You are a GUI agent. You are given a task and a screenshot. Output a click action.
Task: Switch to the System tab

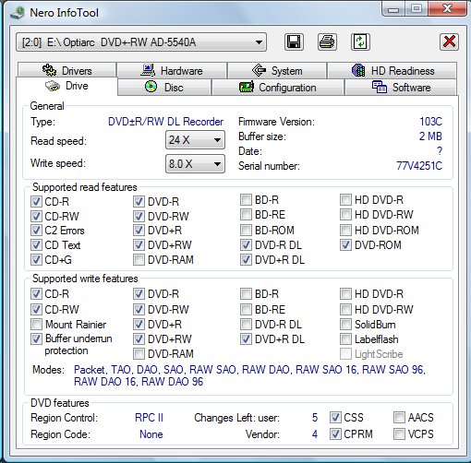click(277, 71)
